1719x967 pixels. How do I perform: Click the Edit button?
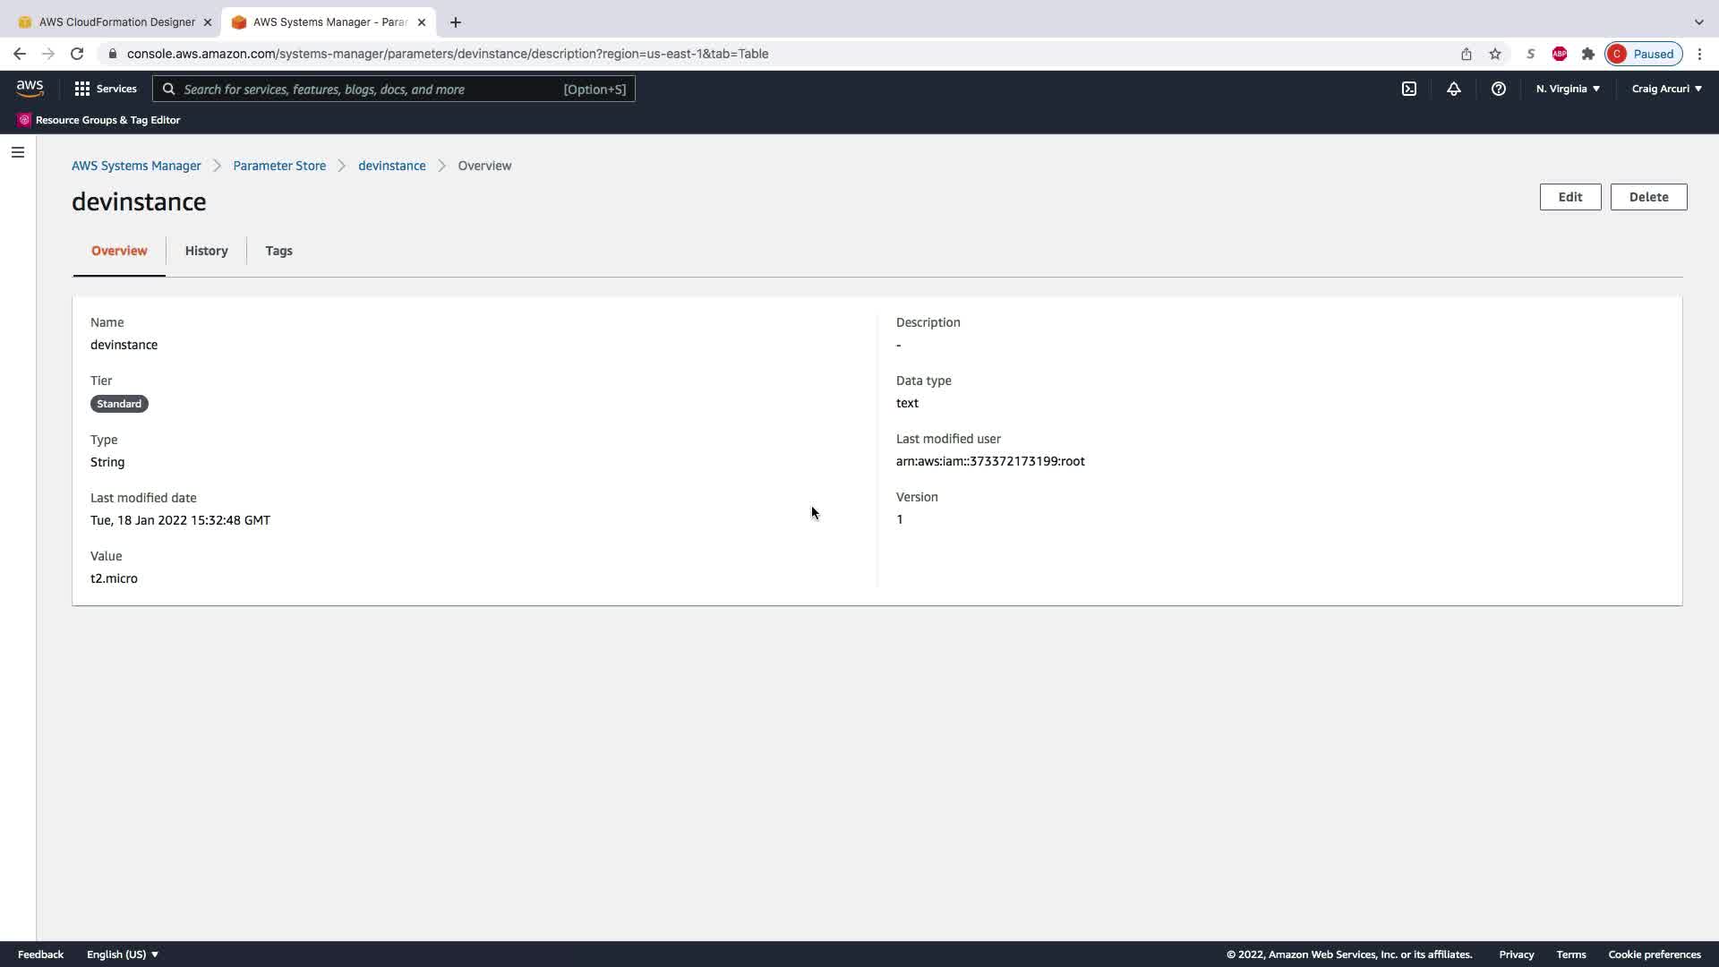pos(1569,197)
